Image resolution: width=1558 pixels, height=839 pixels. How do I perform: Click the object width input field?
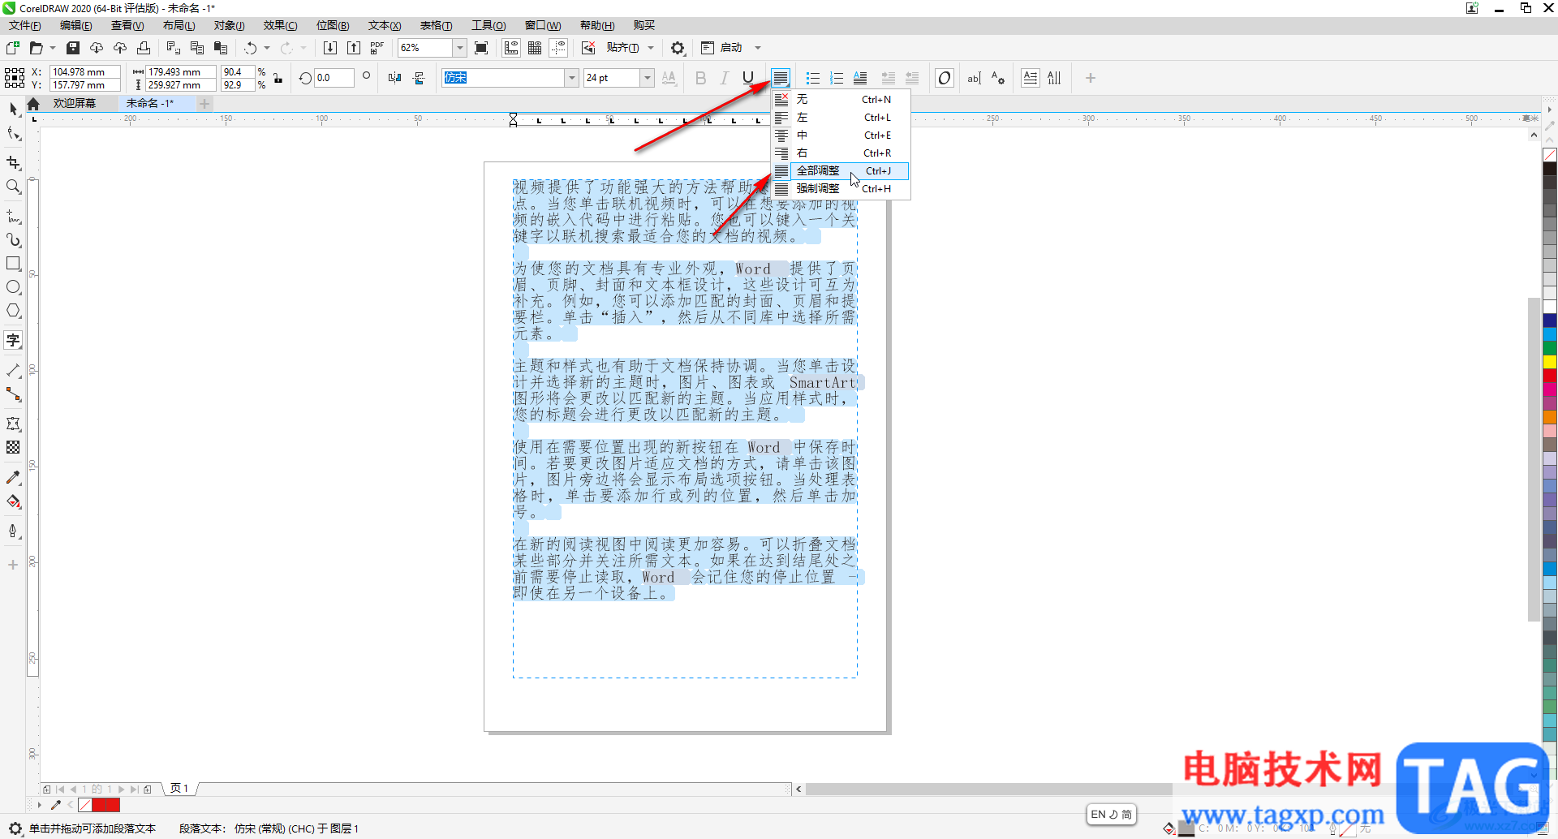pyautogui.click(x=180, y=71)
